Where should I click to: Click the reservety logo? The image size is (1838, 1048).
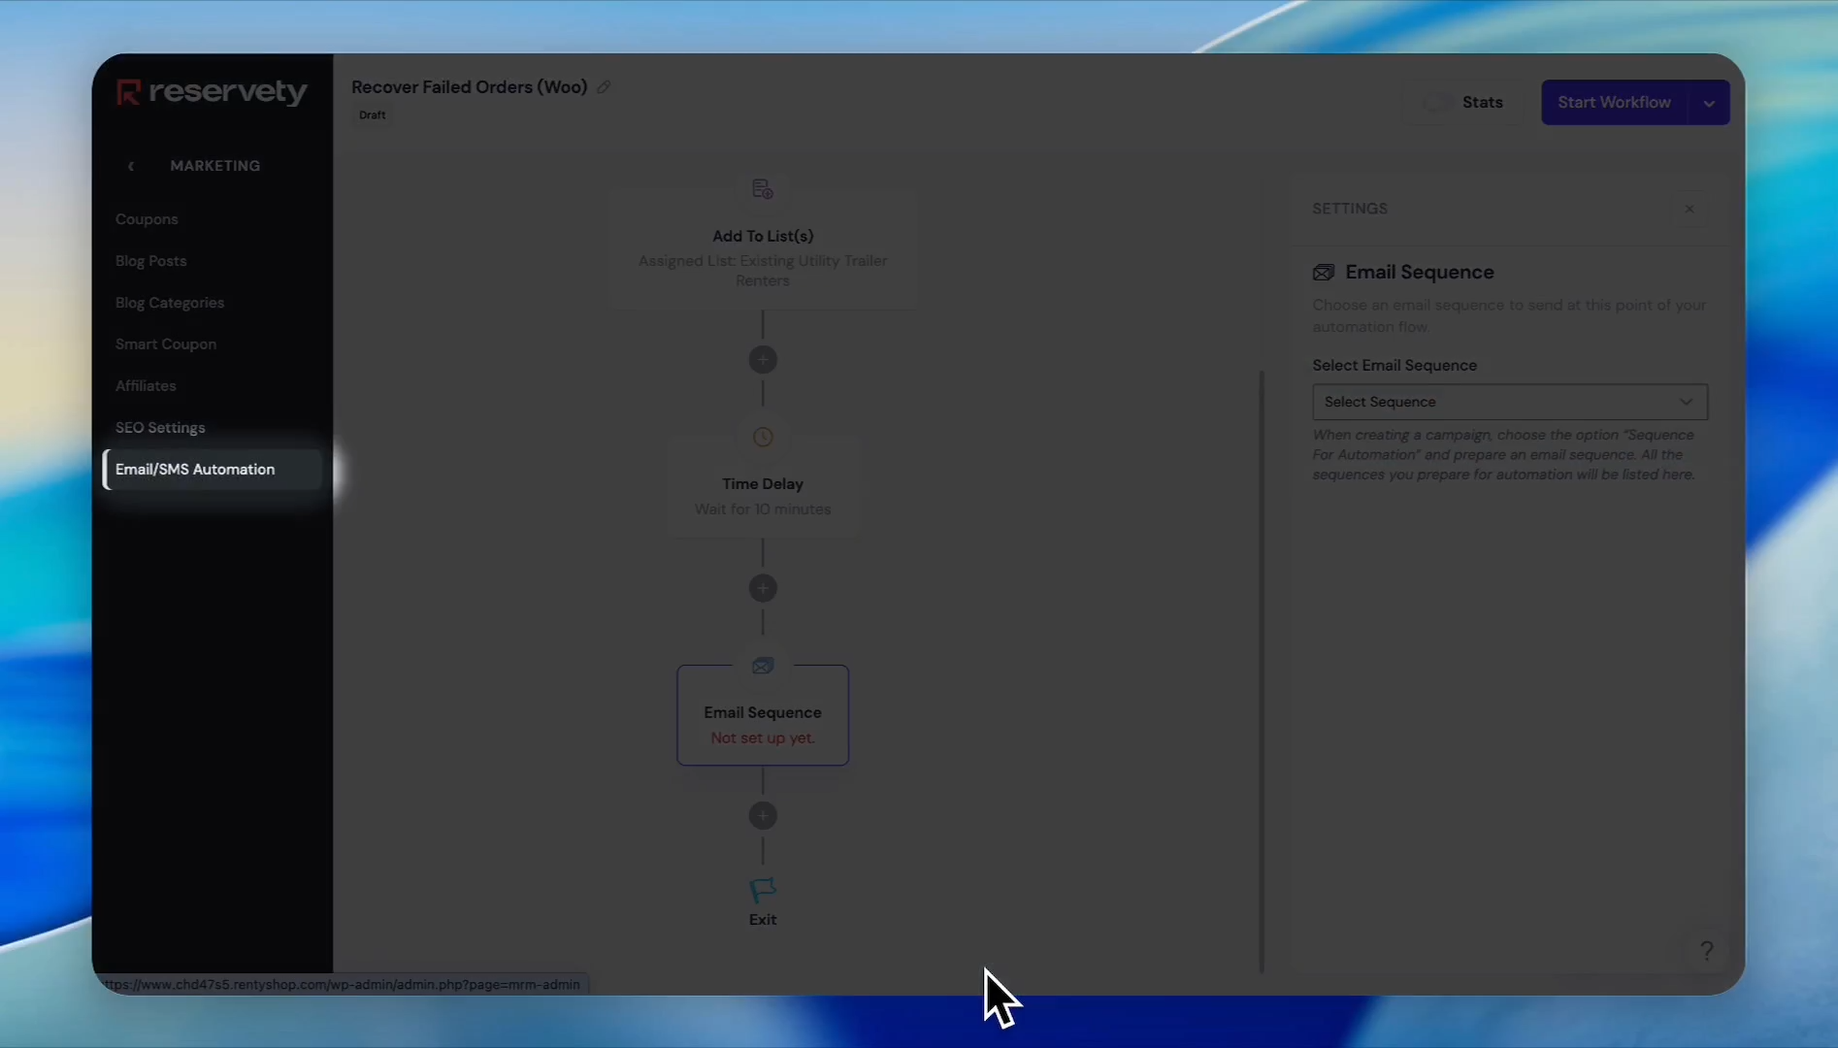212,92
